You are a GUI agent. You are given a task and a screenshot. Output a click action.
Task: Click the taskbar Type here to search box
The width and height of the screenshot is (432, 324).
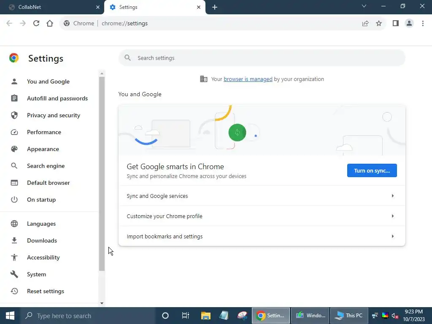point(88,316)
